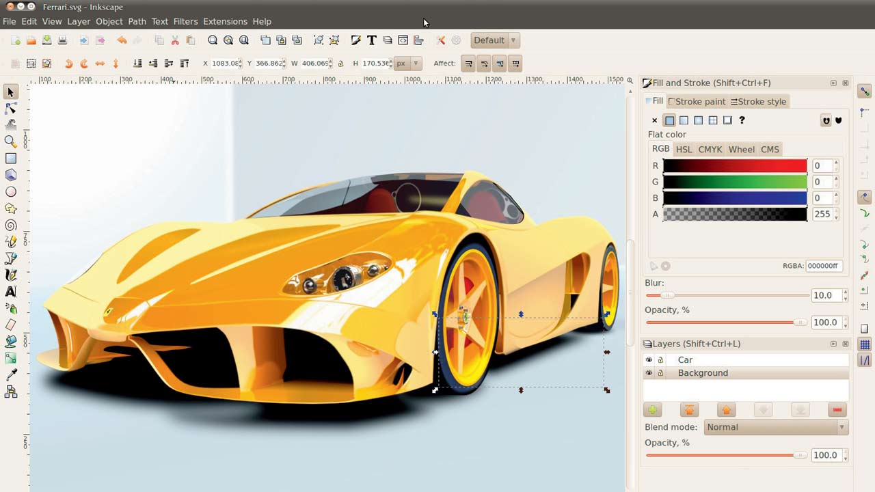Select the Gradient tool

pos(11,358)
